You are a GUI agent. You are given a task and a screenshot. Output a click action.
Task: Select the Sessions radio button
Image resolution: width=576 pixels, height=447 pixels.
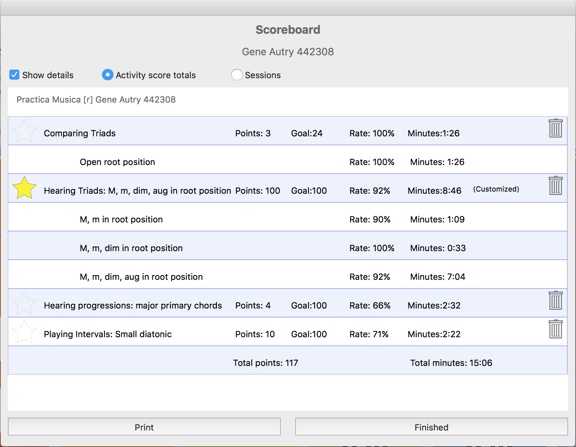tap(237, 75)
